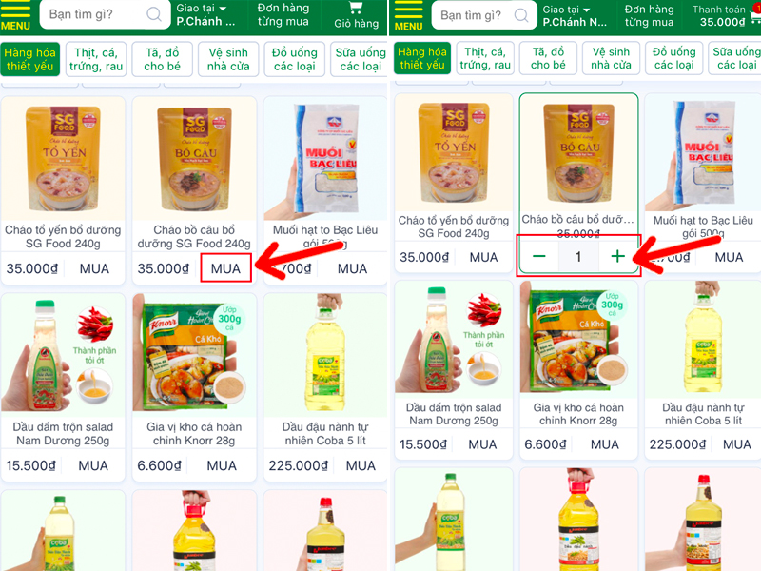Open the red-badged cart icon beside Thanh toán

click(x=755, y=15)
